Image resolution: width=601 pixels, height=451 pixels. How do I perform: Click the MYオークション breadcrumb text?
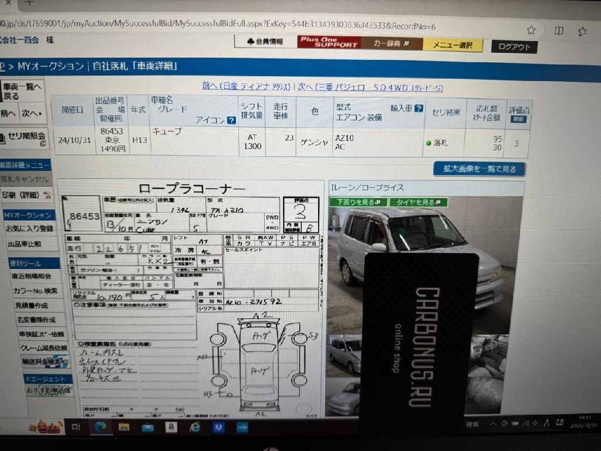pos(50,66)
